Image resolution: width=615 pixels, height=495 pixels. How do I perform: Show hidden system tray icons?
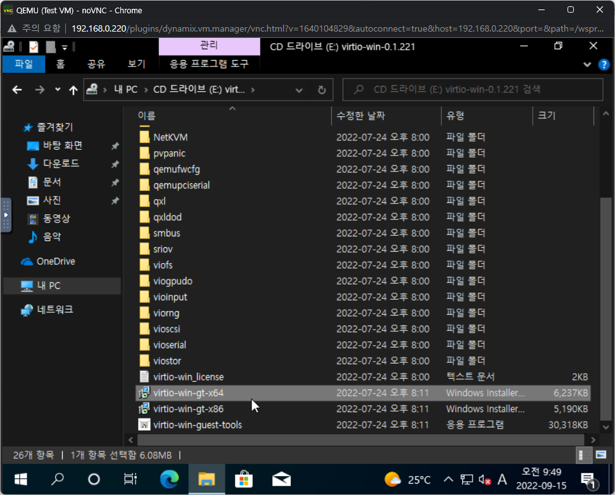tap(448, 479)
